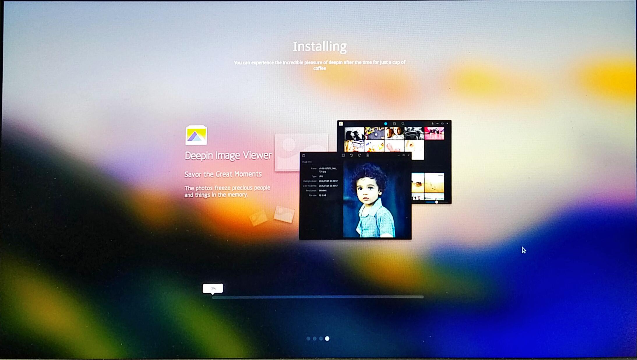Select the third slideshow indicator dot

click(x=321, y=338)
